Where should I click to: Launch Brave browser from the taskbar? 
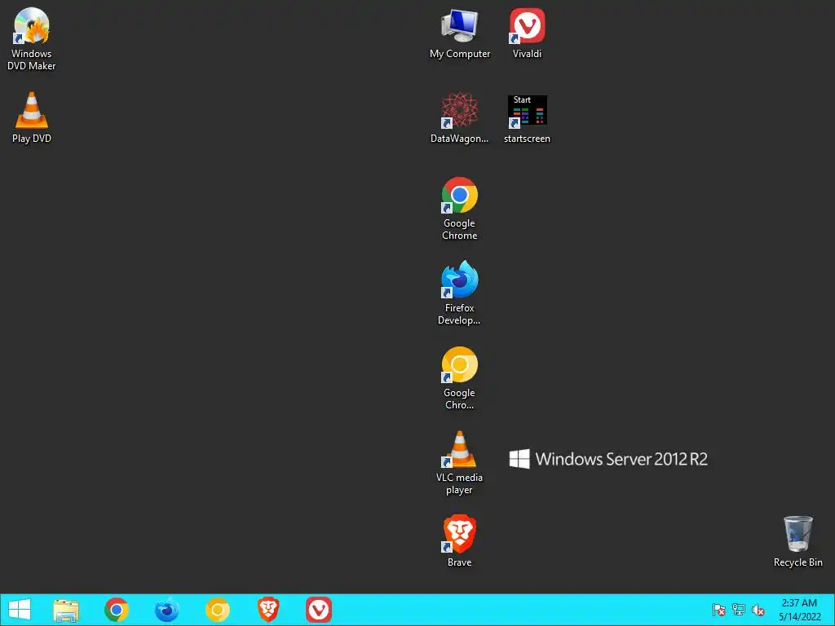tap(268, 610)
